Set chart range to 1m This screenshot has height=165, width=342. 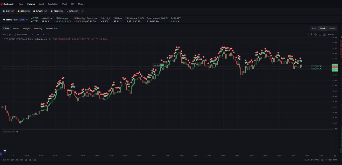[22, 160]
